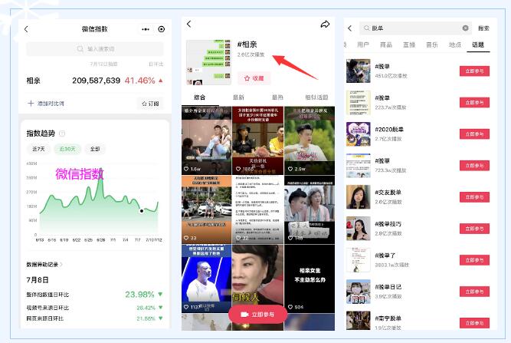Go back from the #相亲 topic page
This screenshot has width=511, height=343.
[x=189, y=25]
